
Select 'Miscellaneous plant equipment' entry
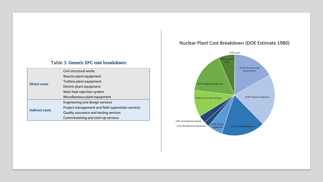tap(87, 97)
